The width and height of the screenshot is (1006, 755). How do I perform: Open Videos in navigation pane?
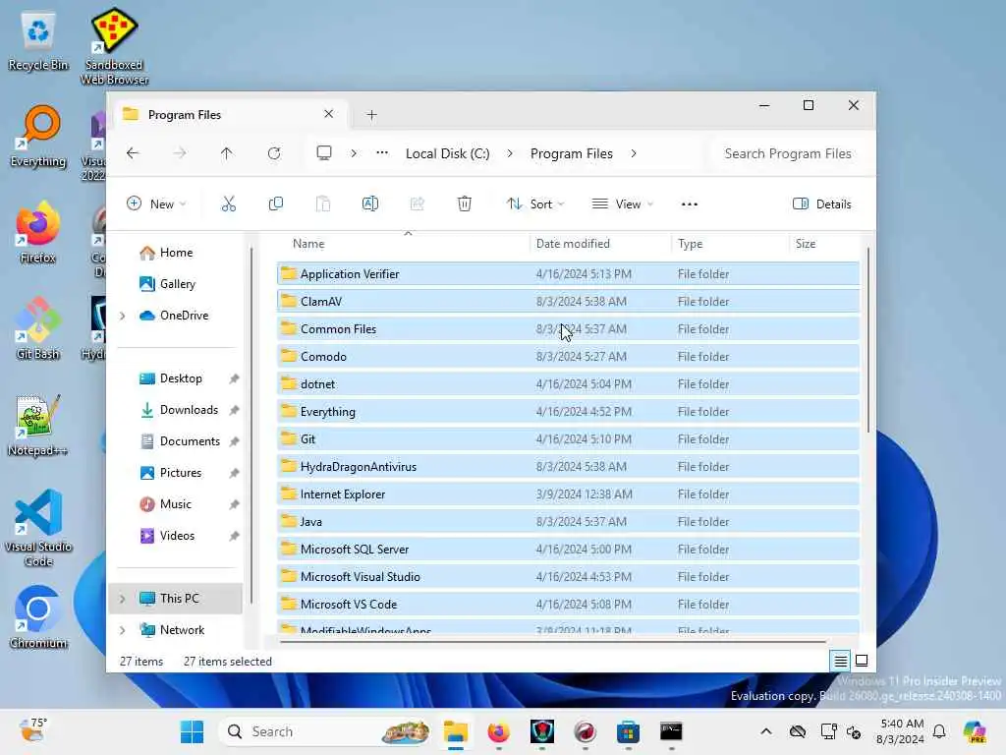177,536
